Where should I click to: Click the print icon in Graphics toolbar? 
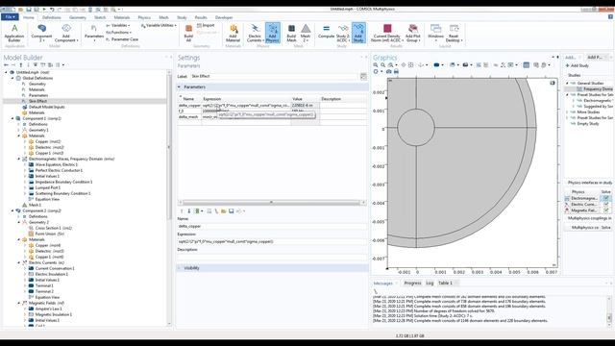click(x=396, y=72)
